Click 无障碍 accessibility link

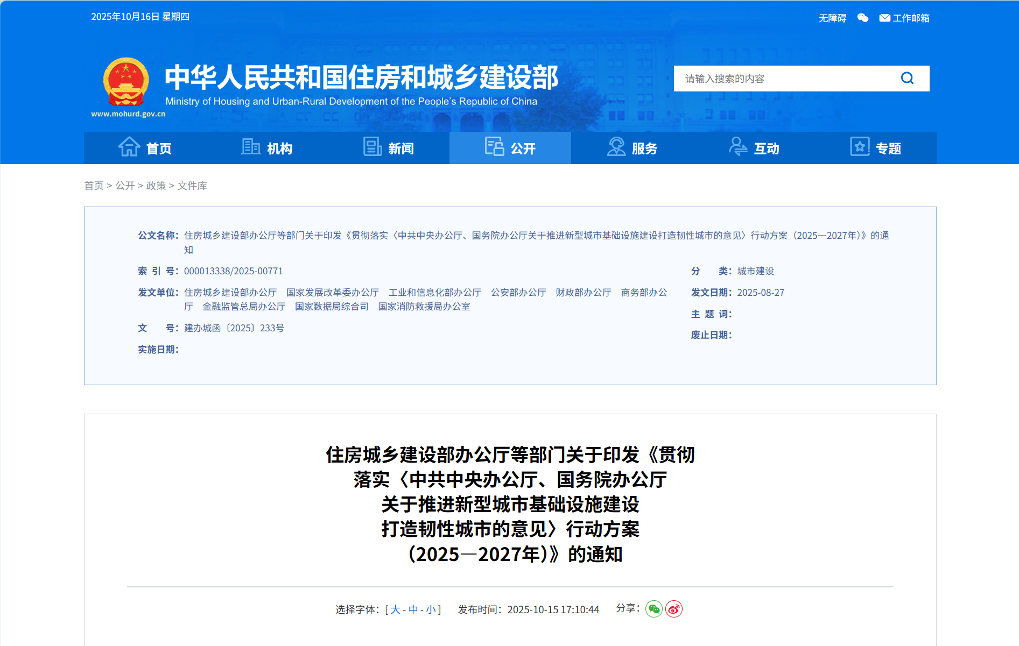[x=832, y=18]
